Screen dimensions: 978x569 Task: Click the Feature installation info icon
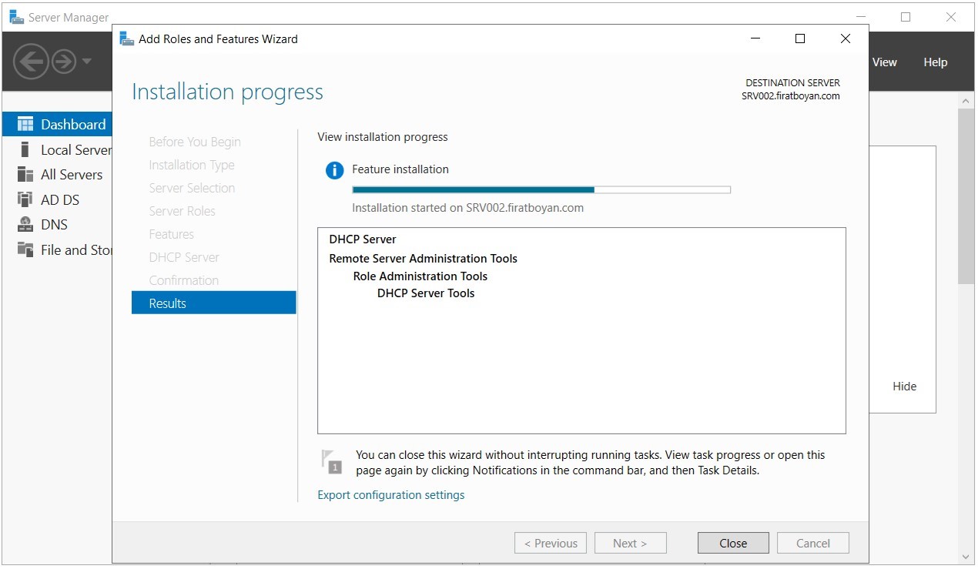tap(334, 170)
